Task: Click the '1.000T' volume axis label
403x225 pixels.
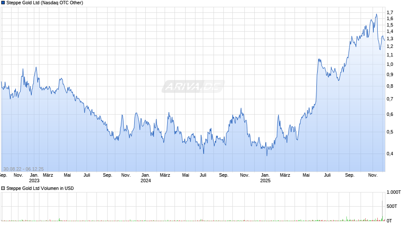Action: [x=394, y=192]
